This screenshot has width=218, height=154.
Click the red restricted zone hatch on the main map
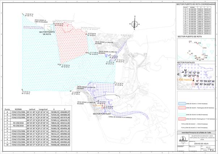(72, 44)
